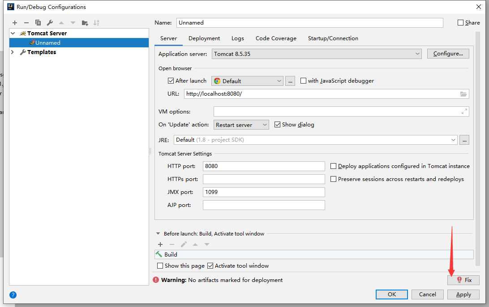Click the Cancel button

(428, 294)
